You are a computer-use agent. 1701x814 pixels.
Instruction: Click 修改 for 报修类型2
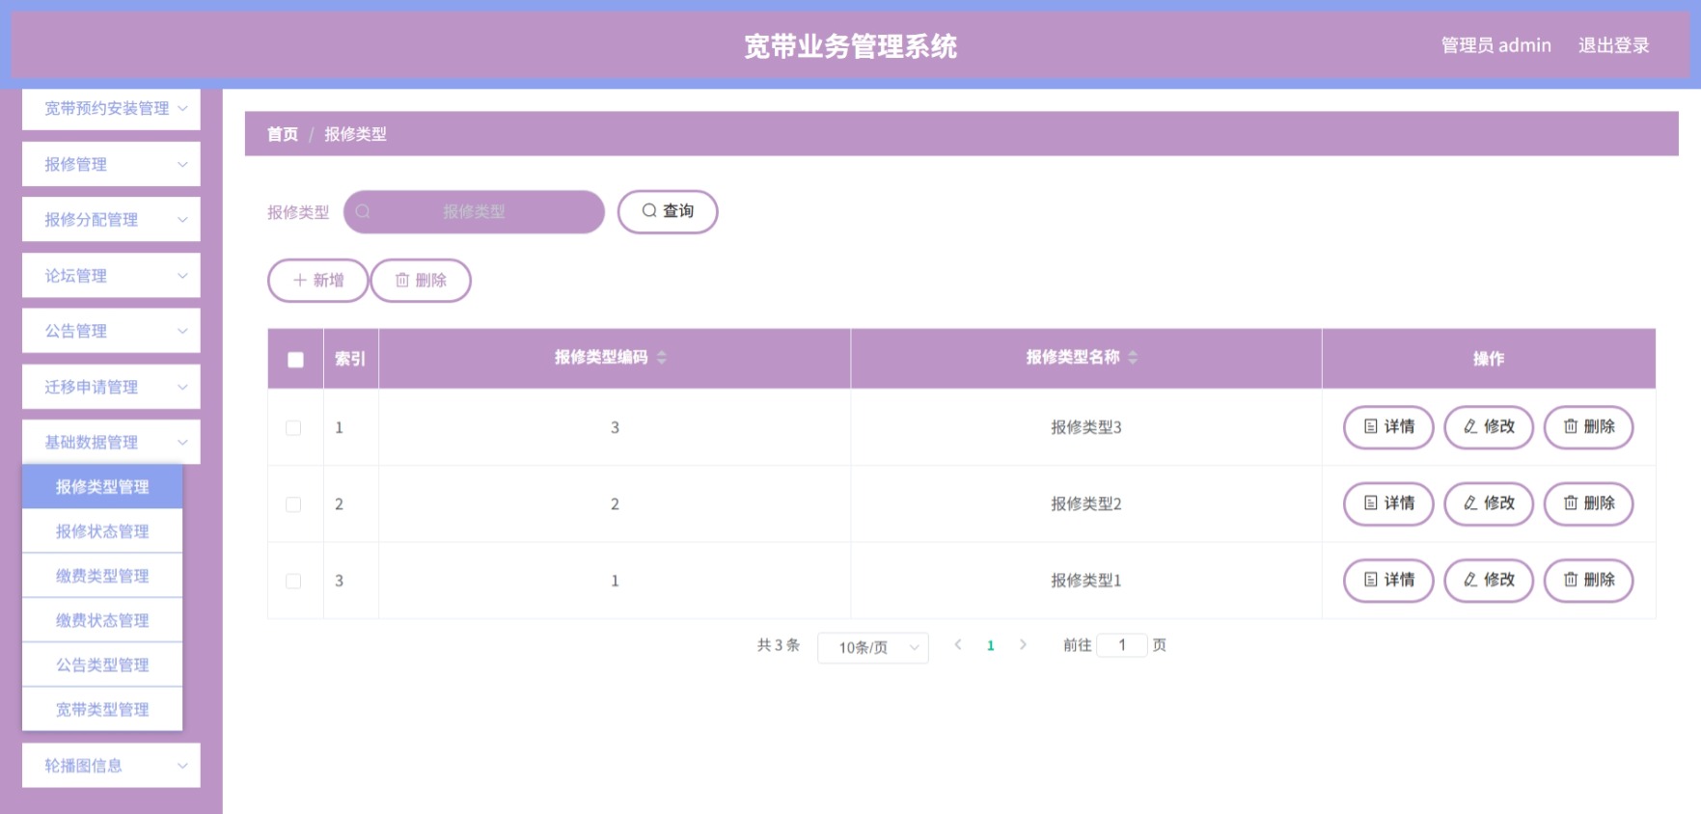1489,503
